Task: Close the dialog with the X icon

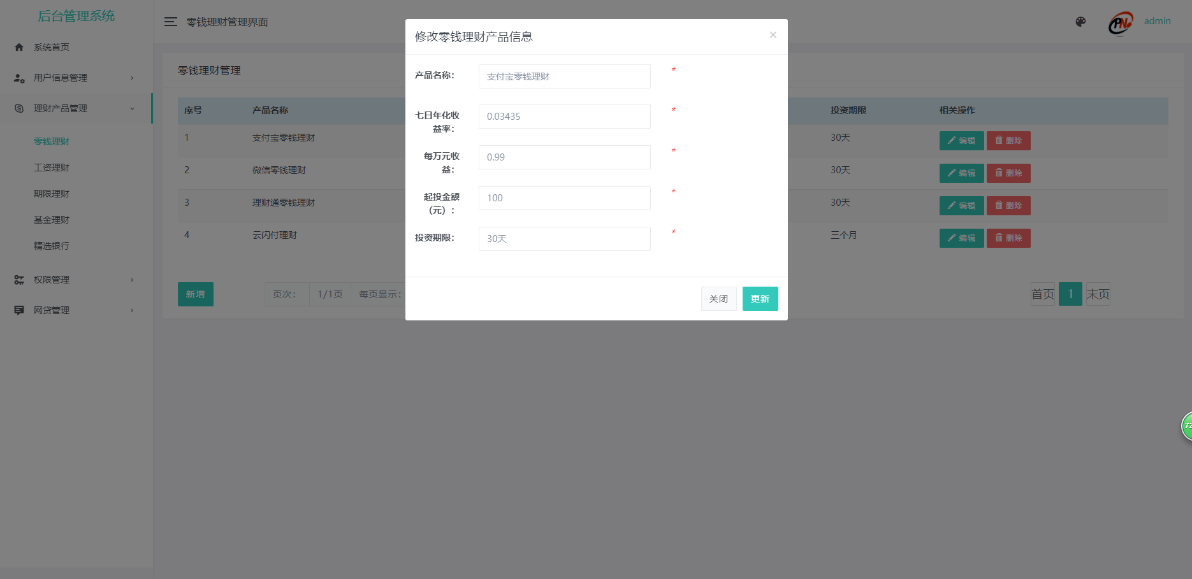Action: coord(773,35)
